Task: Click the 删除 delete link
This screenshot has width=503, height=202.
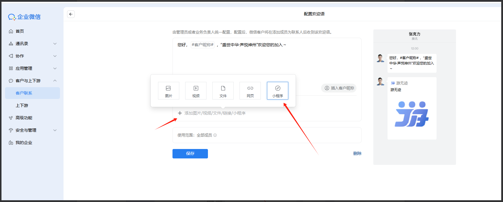Action: [x=357, y=153]
